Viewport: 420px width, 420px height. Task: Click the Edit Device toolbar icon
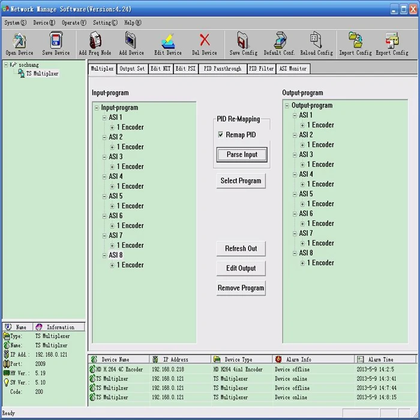pos(168,41)
